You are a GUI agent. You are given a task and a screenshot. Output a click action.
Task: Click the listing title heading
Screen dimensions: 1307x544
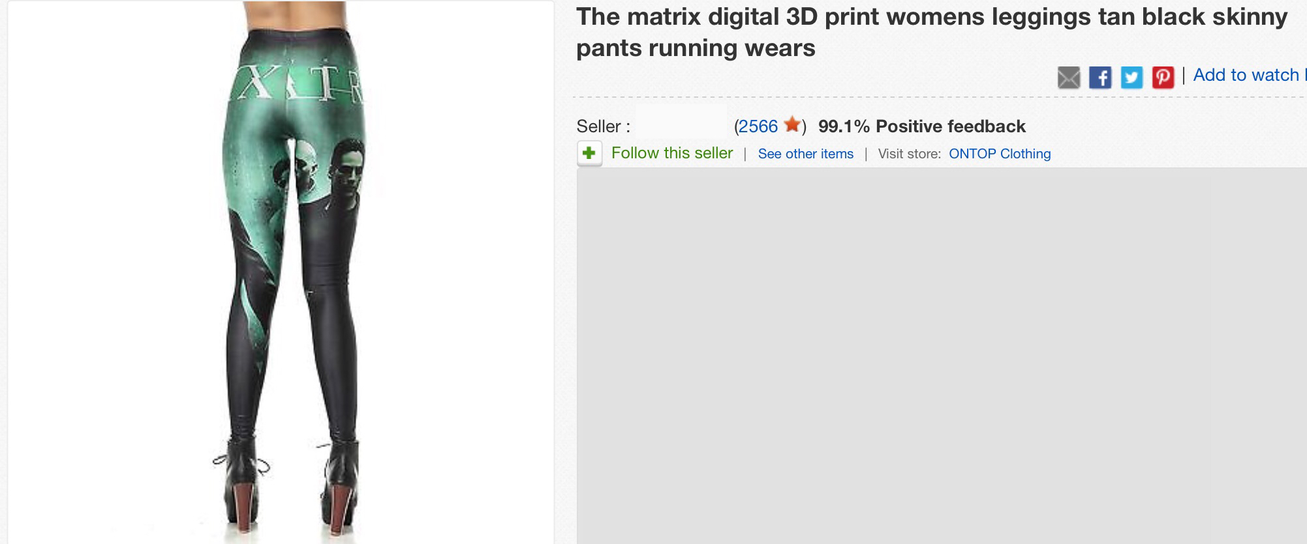click(932, 32)
